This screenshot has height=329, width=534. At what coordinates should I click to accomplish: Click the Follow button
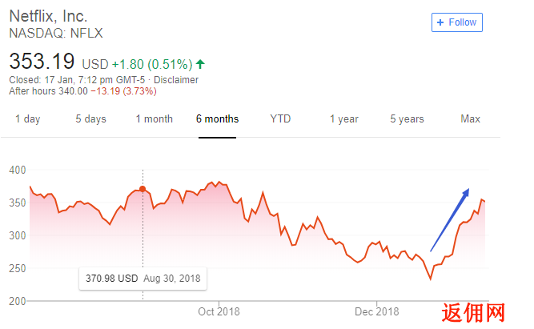point(456,22)
